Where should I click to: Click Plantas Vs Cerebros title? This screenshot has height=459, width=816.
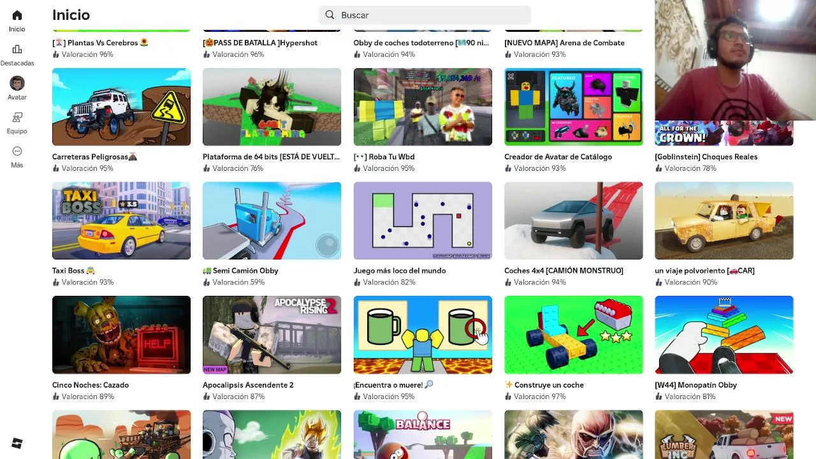pos(100,43)
